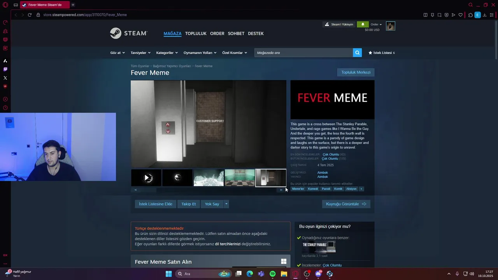This screenshot has height=280, width=498.
Task: Open the Windows Start menu
Action: (x=168, y=274)
